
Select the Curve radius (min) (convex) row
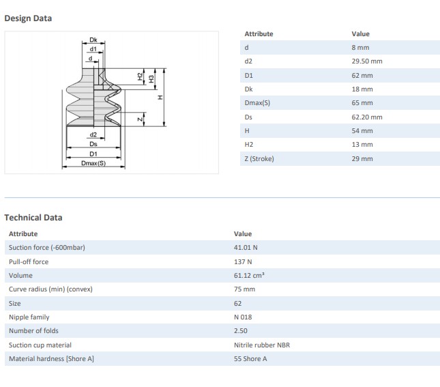click(x=50, y=289)
